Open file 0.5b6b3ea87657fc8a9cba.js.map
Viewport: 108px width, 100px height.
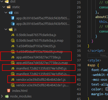tap(40, 41)
